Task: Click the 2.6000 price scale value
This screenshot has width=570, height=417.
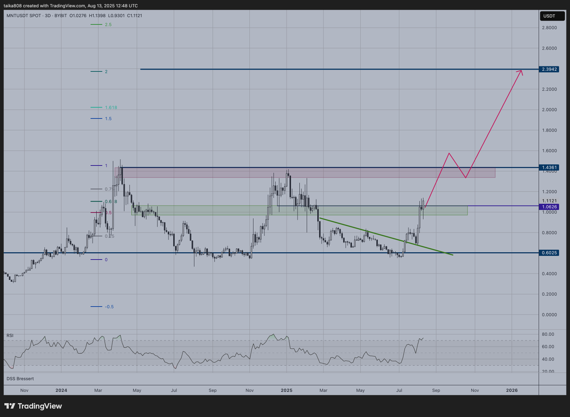Action: [x=549, y=48]
